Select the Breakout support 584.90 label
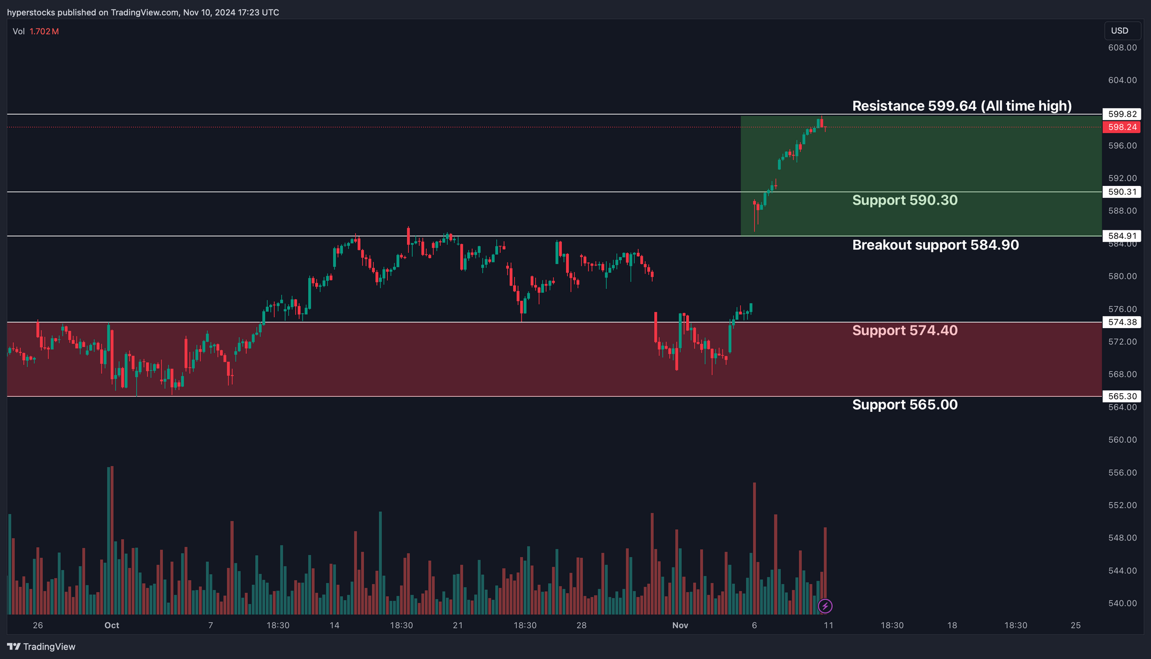Image resolution: width=1151 pixels, height=659 pixels. tap(935, 245)
